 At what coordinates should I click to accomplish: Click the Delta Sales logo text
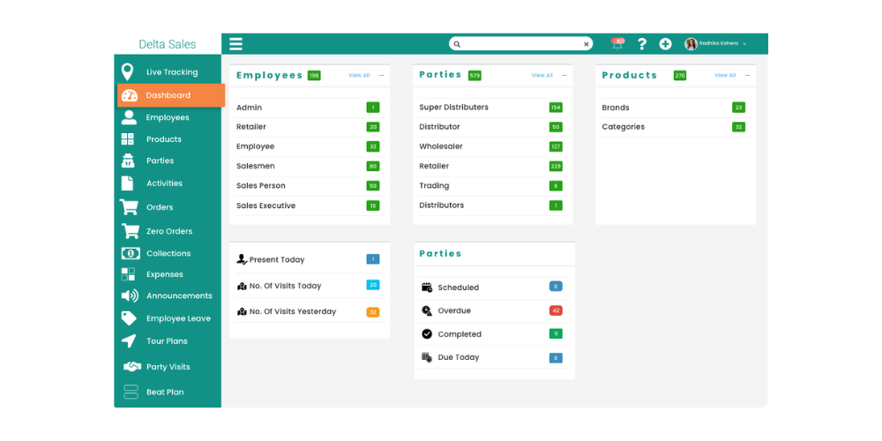click(x=168, y=44)
